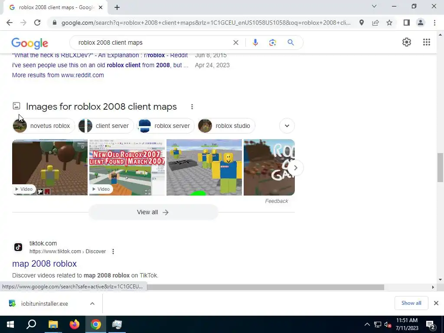Go to the Google logo homepage
Screen dimensions: 444x333
point(30,43)
